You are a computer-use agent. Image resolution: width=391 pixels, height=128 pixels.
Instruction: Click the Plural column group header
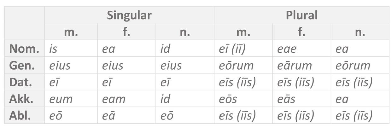pos(301,15)
